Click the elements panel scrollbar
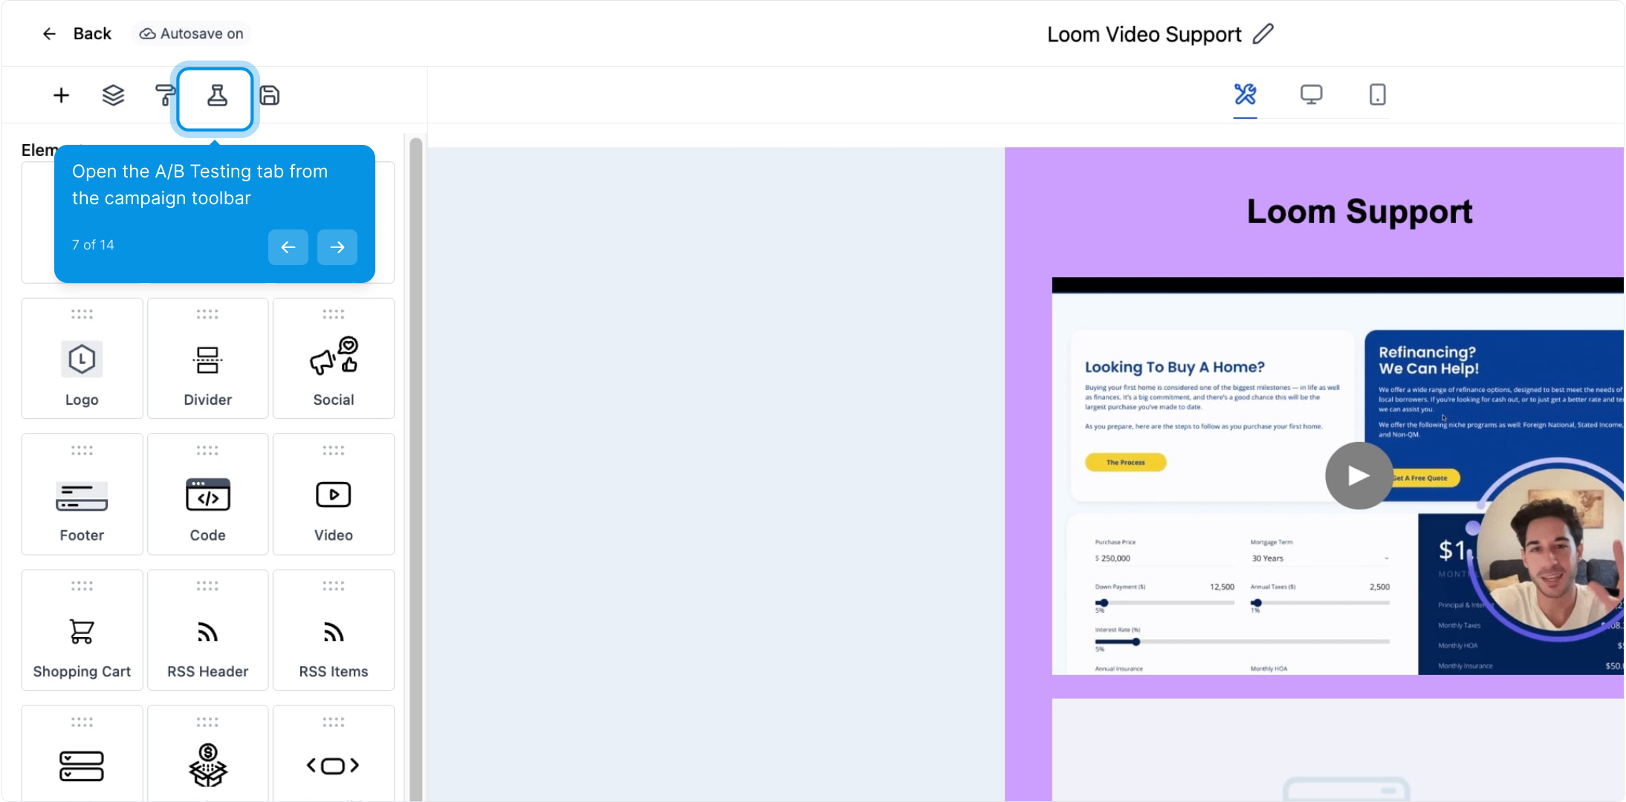 (416, 446)
